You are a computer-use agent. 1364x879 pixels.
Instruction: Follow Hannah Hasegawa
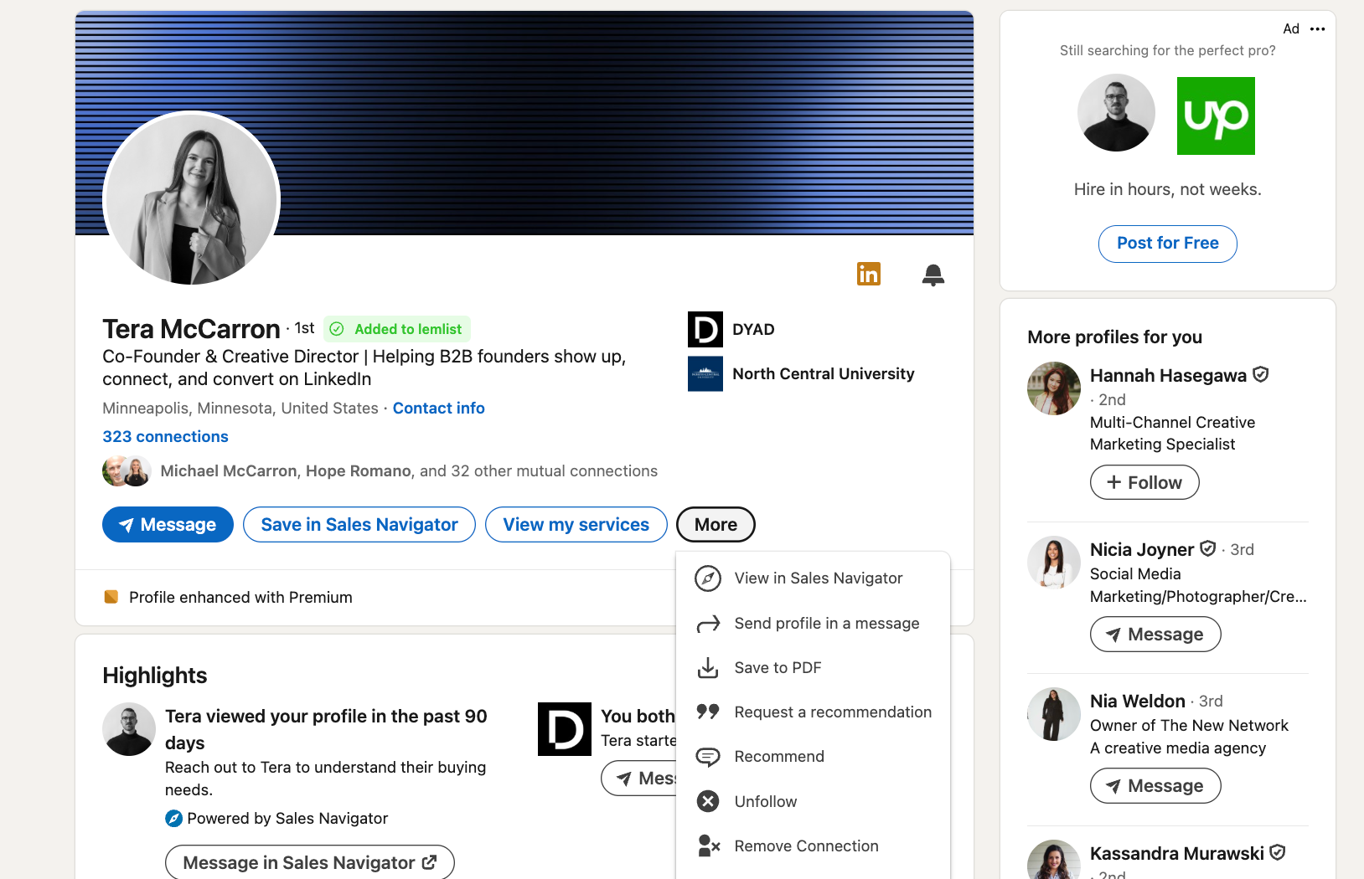(x=1144, y=483)
